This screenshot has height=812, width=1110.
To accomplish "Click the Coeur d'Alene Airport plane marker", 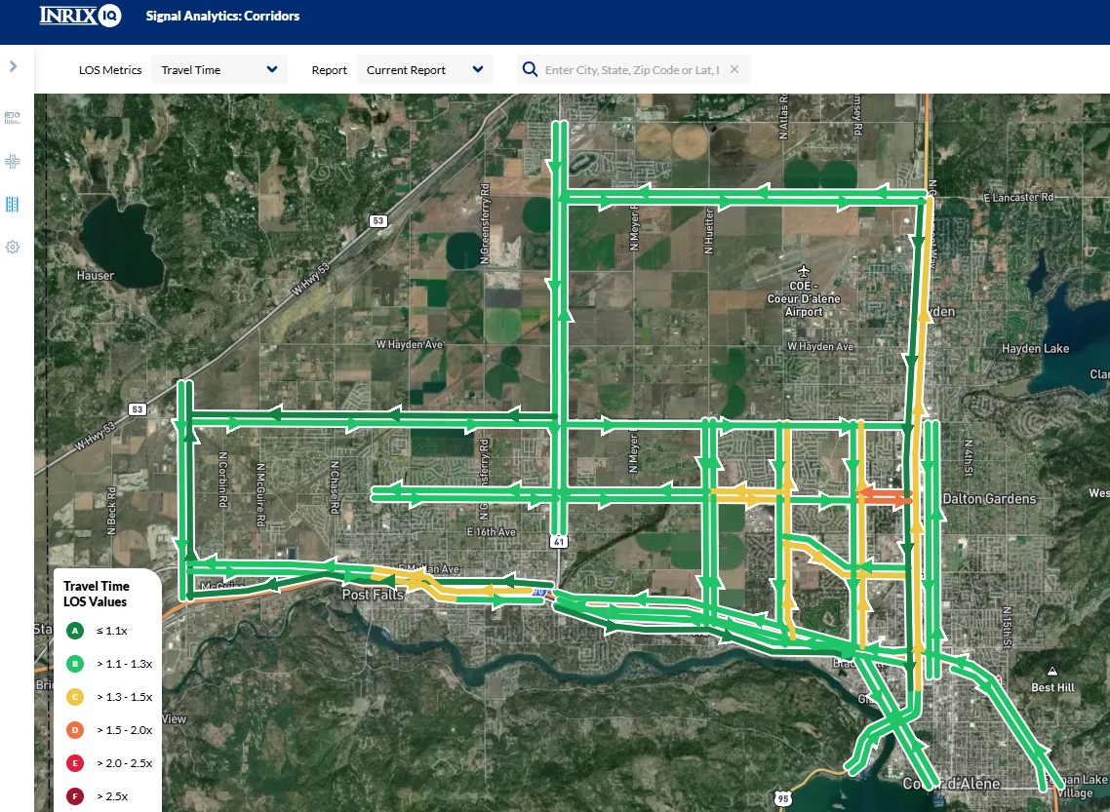I will 804,270.
